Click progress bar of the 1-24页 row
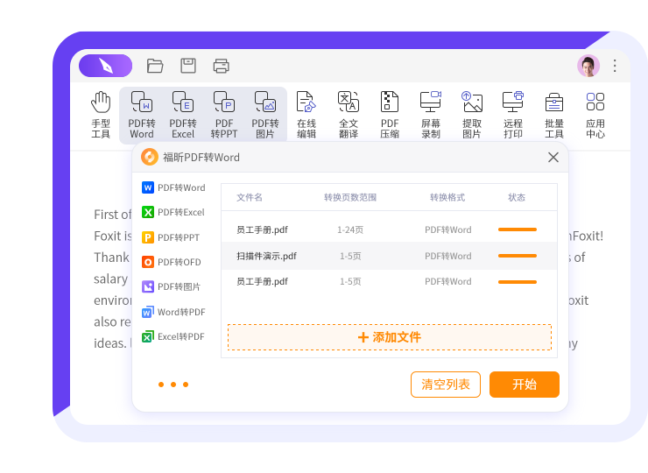This screenshot has width=648, height=473. [518, 229]
